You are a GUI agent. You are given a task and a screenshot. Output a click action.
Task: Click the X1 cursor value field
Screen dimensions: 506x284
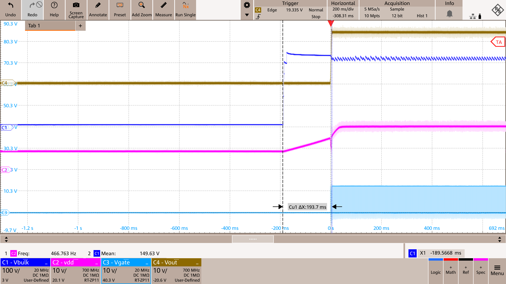pyautogui.click(x=441, y=253)
